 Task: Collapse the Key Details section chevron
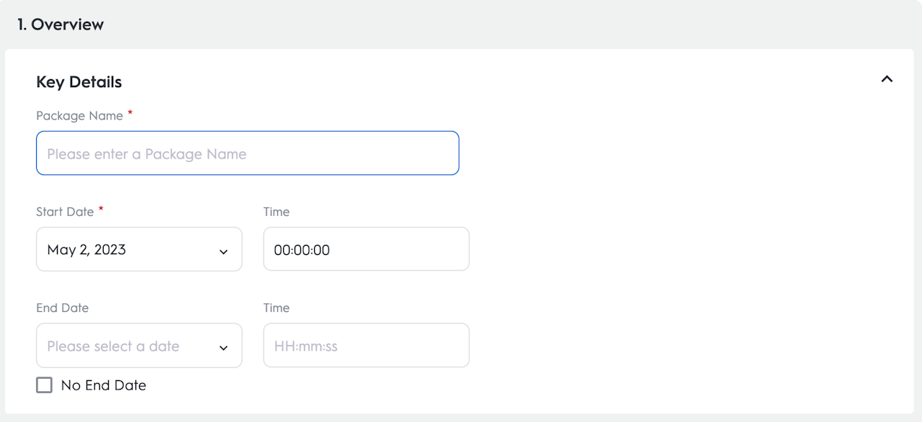point(887,79)
